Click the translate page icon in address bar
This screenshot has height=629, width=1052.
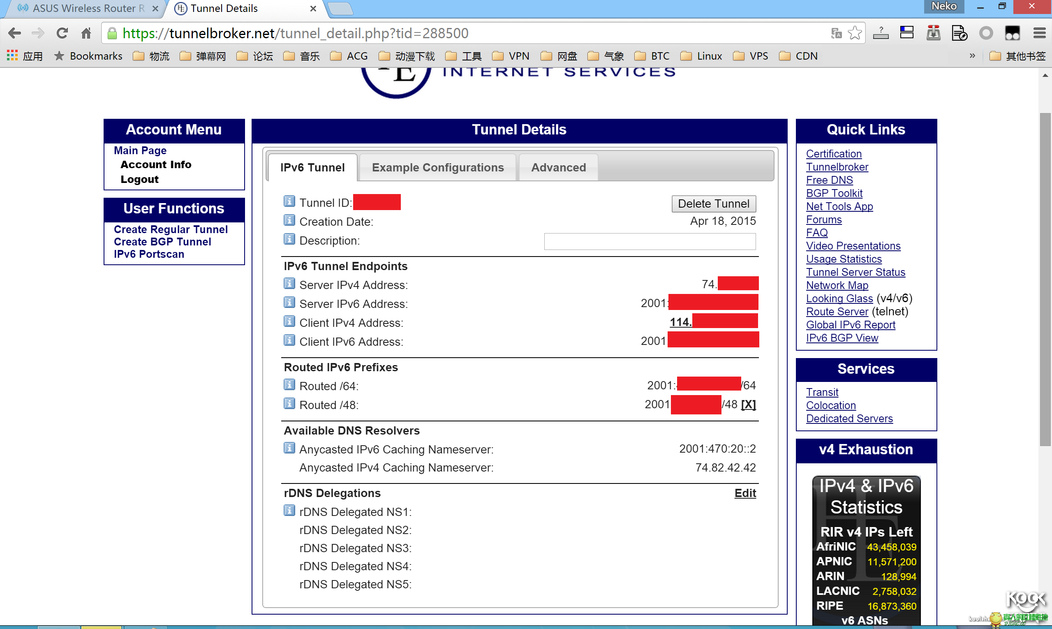point(836,33)
